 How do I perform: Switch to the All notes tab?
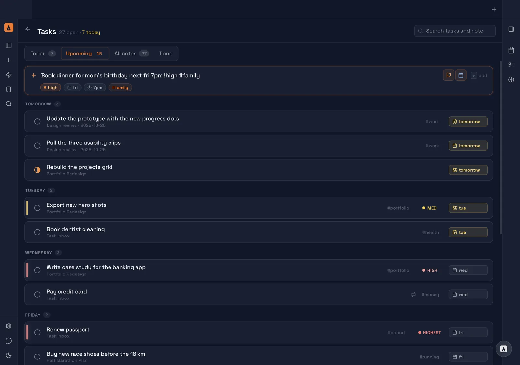(131, 54)
